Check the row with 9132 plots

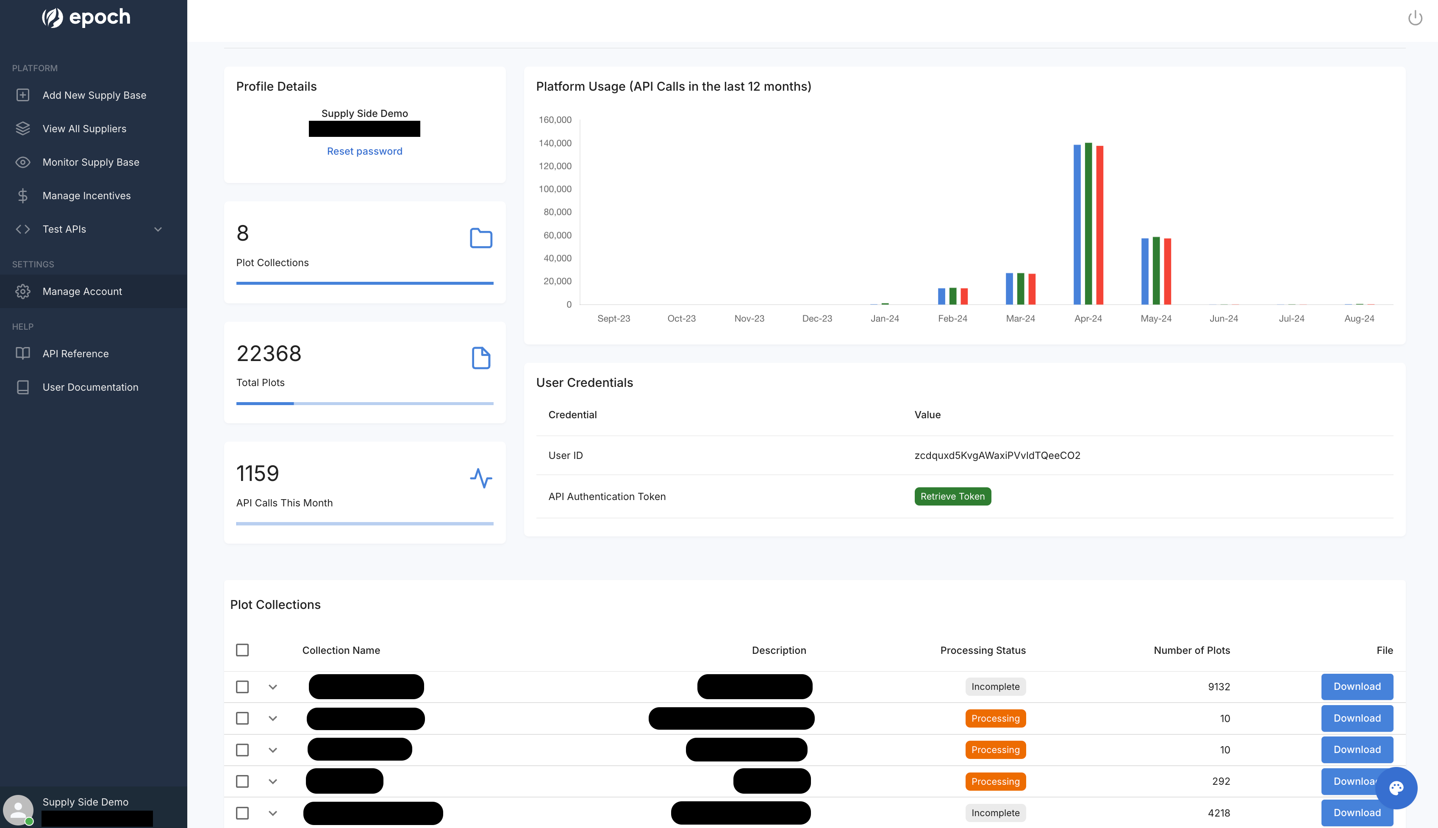(x=242, y=687)
